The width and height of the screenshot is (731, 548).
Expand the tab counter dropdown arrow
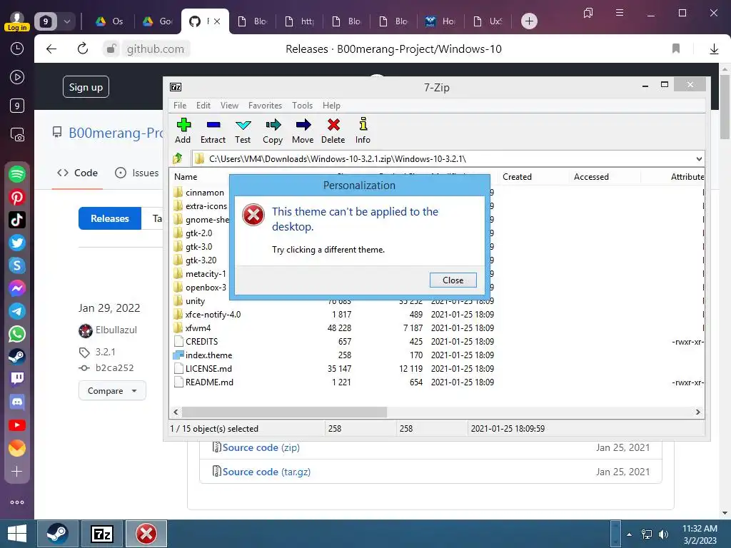pos(67,21)
